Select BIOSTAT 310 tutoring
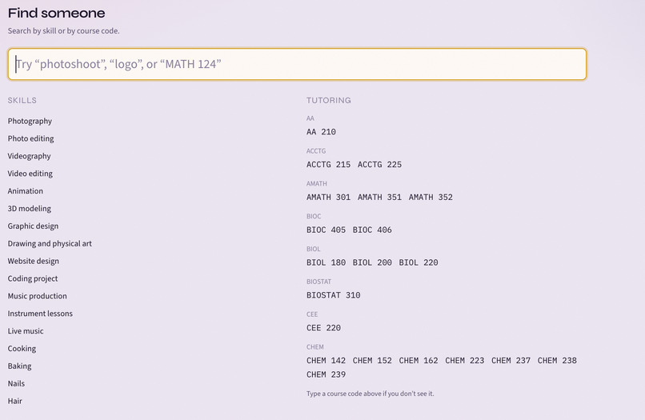 tap(334, 295)
